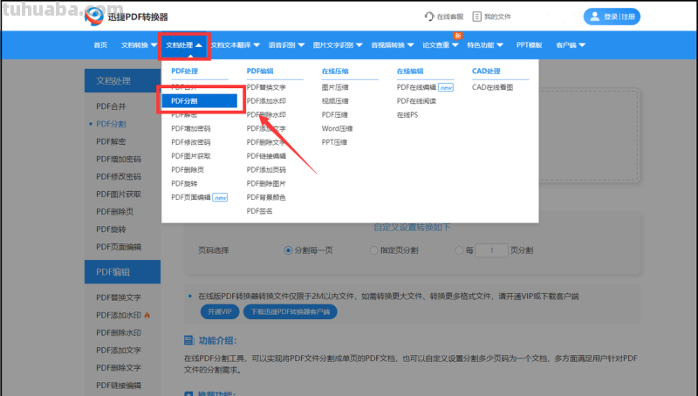
Task: Click the new badge beside PDF在线编辑
Action: tap(446, 87)
